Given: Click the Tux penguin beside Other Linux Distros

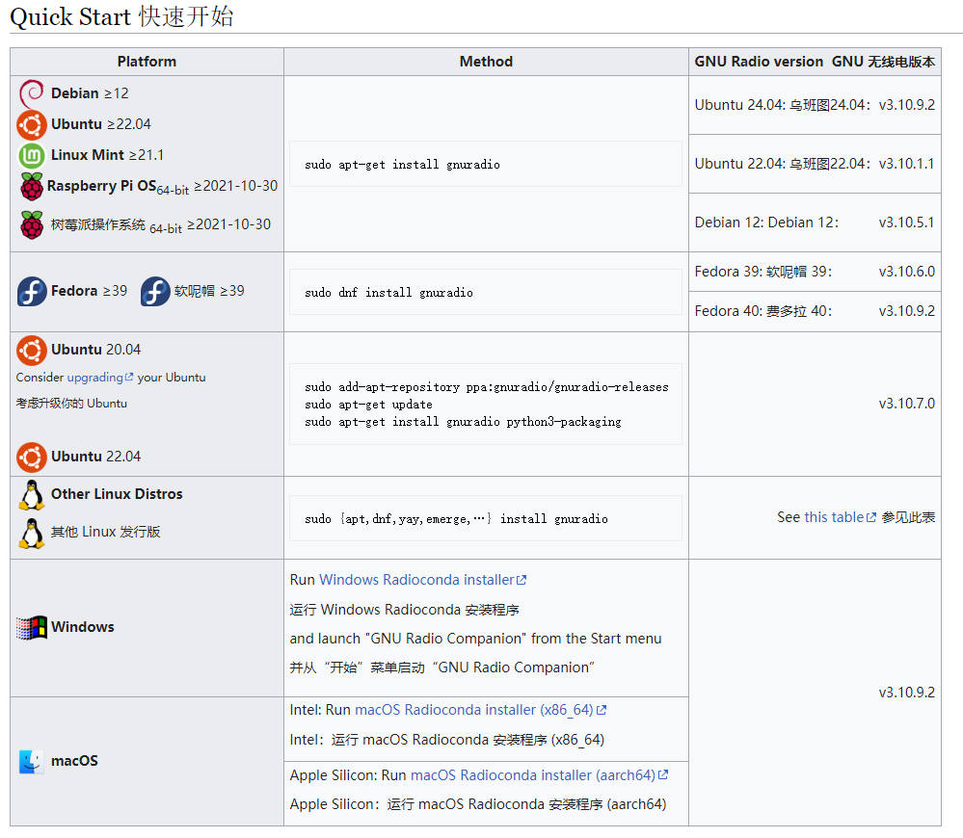Looking at the screenshot, I should coord(32,494).
